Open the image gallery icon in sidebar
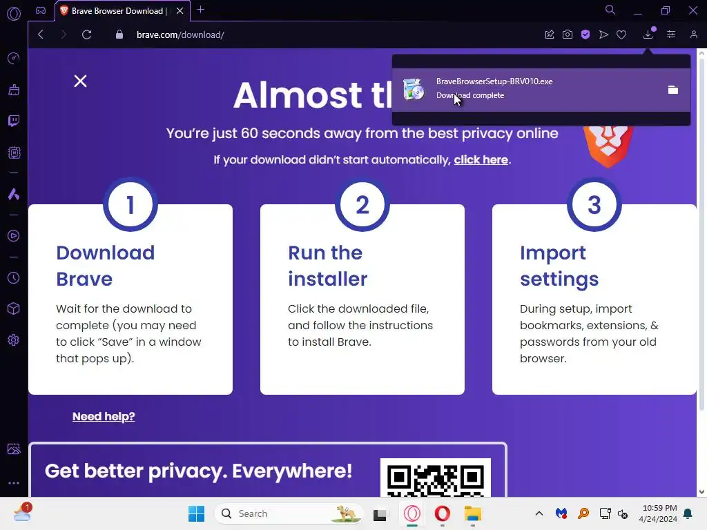The height and width of the screenshot is (530, 707). (x=14, y=449)
